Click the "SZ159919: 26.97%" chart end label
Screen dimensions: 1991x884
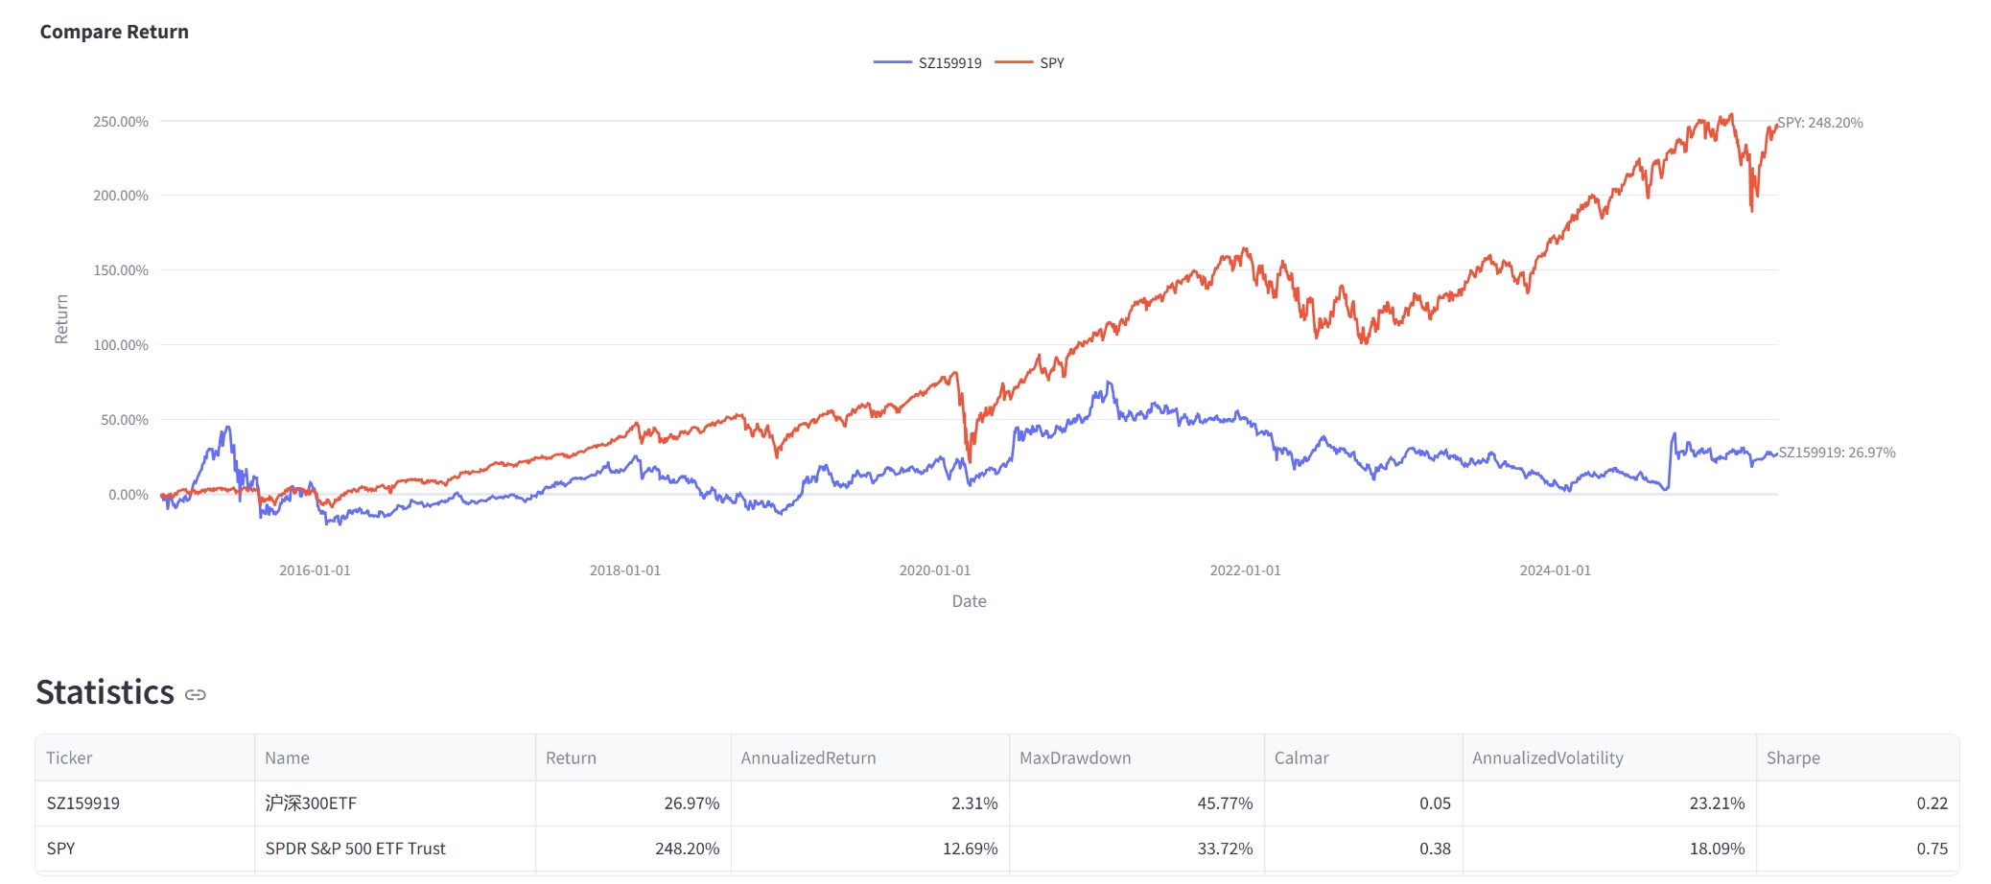point(1837,453)
